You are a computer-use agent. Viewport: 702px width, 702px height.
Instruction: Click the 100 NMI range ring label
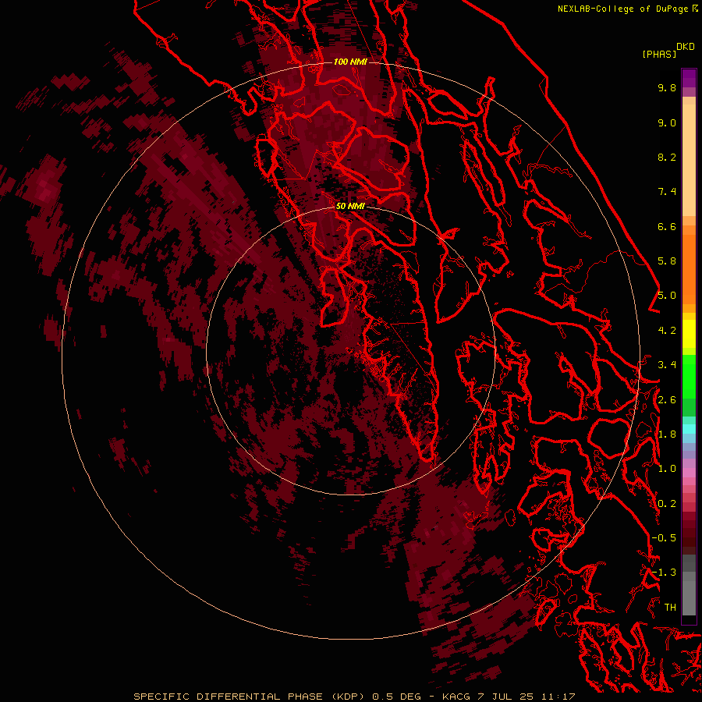(x=350, y=62)
